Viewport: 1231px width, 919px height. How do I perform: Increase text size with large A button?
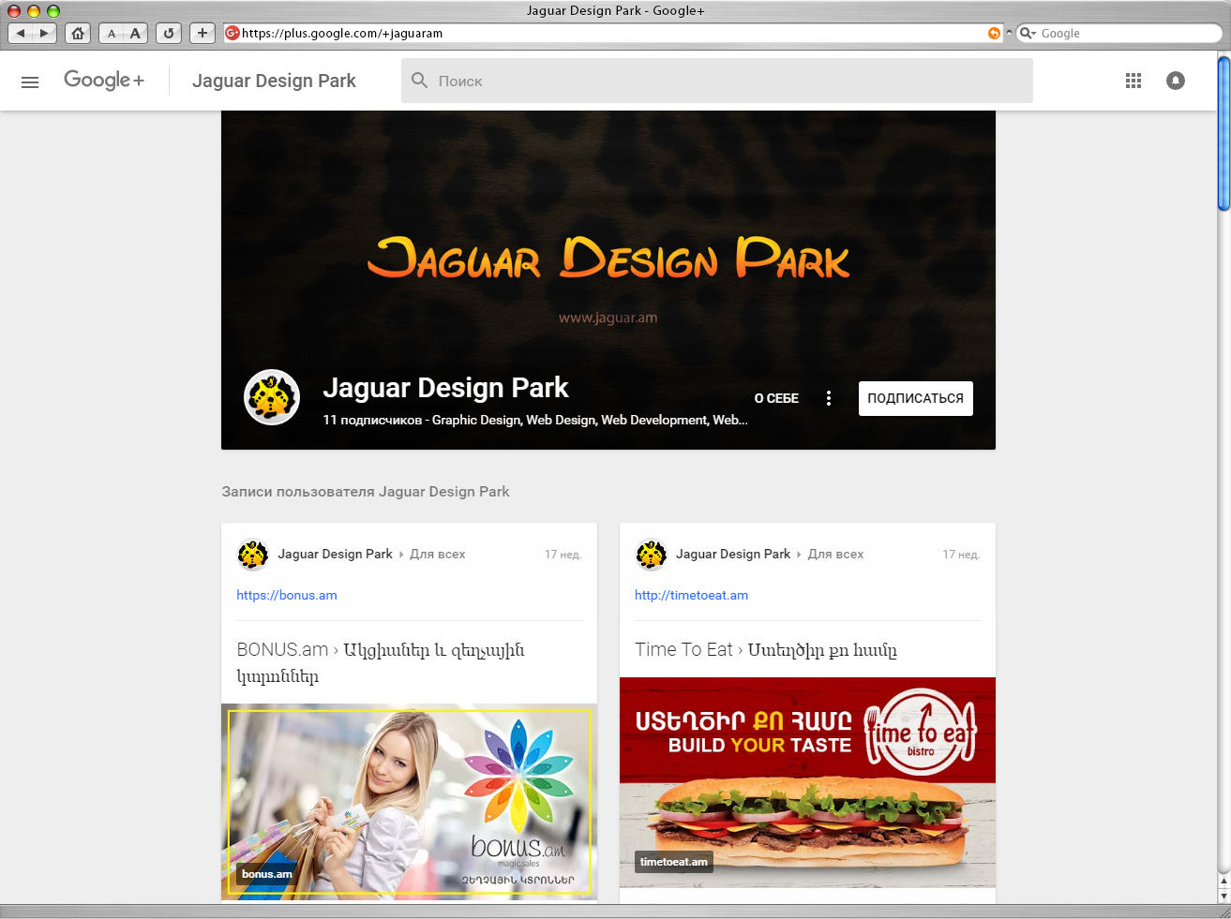135,33
